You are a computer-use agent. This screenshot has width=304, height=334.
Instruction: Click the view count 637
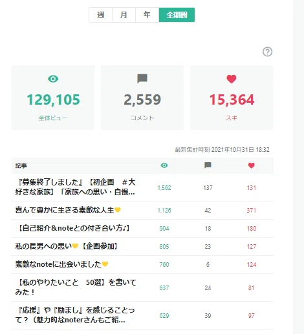[164, 288]
